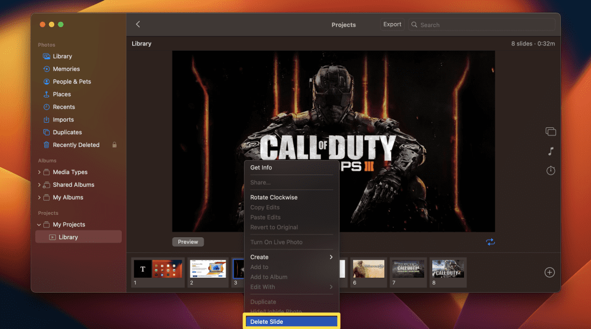The image size is (591, 329).
Task: Click the '8 slides · 0:32m' text
Action: [x=533, y=44]
